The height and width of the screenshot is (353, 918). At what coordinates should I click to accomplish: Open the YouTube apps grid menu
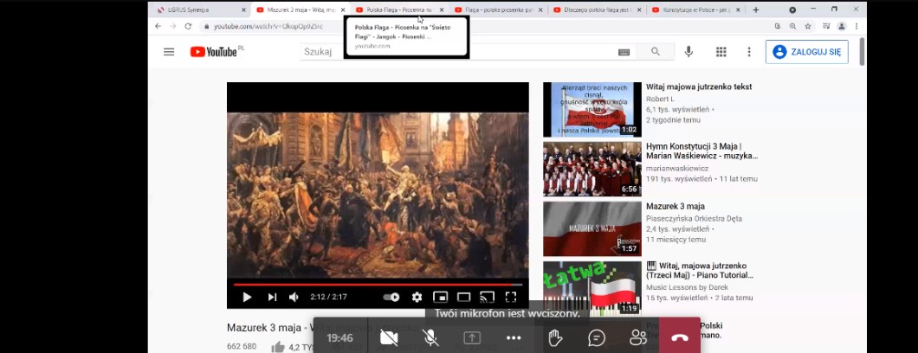[x=721, y=52]
